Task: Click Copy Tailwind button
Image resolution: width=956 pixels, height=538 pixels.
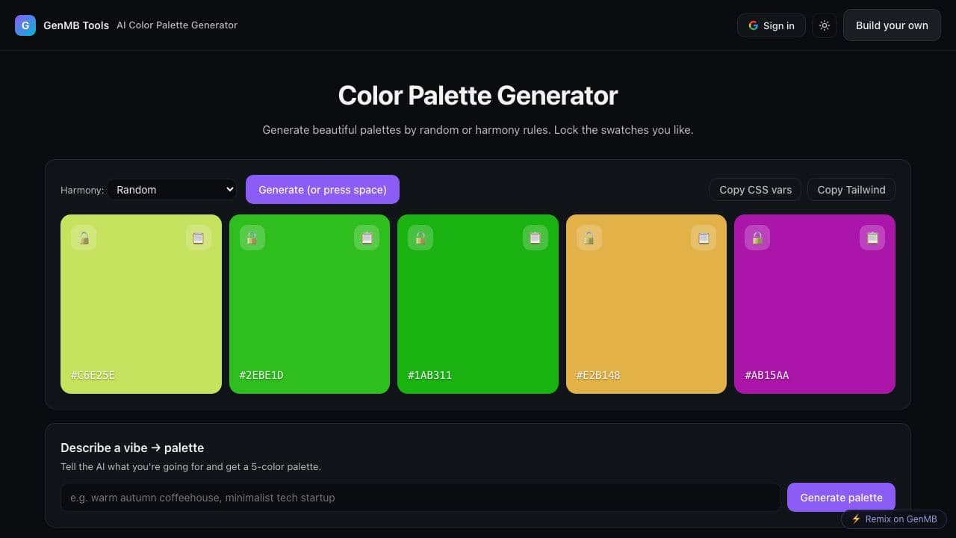Action: (x=851, y=190)
